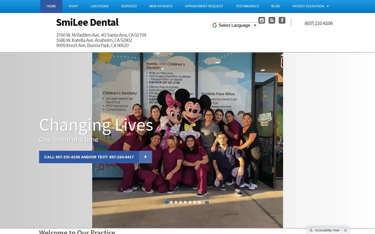375x234 pixels.
Task: Click the arrow on the call button
Action: pos(146,157)
